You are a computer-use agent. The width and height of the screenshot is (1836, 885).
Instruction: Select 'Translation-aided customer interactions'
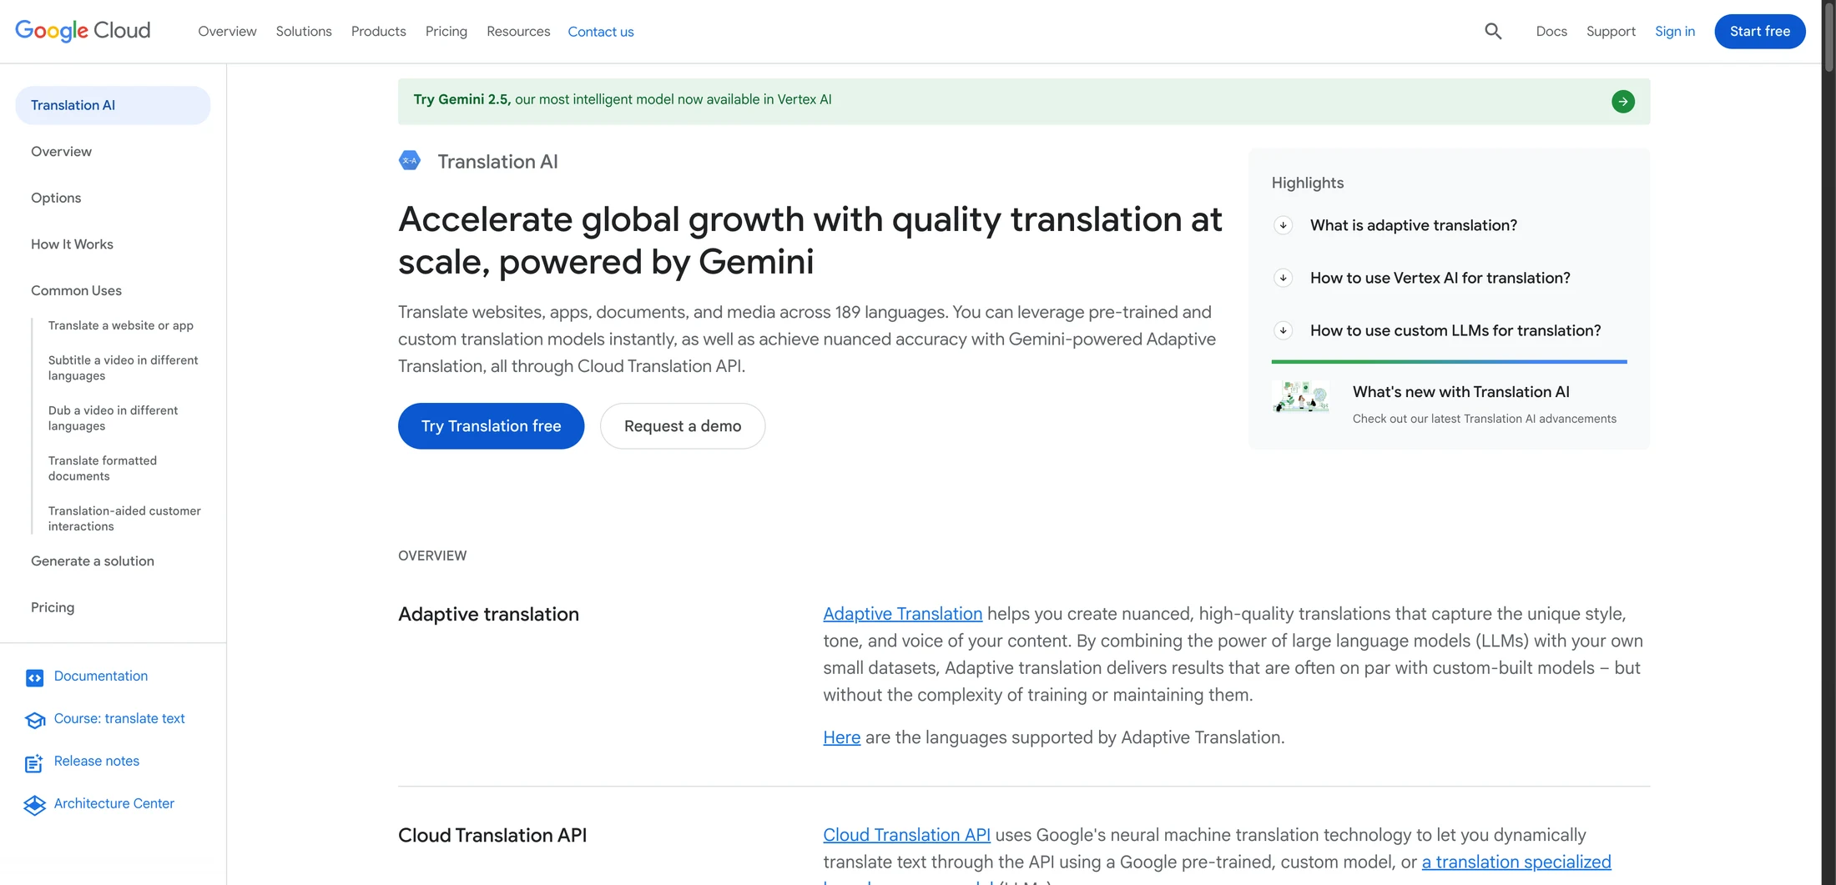pos(124,518)
